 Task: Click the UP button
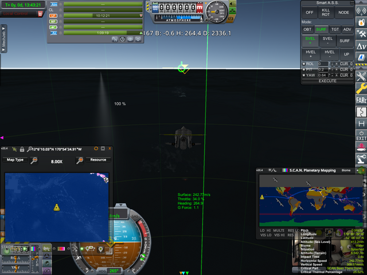346,54
